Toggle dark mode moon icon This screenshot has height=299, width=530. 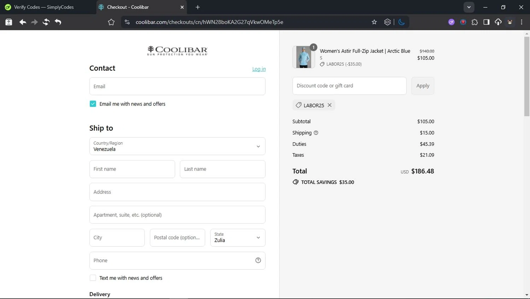[401, 22]
